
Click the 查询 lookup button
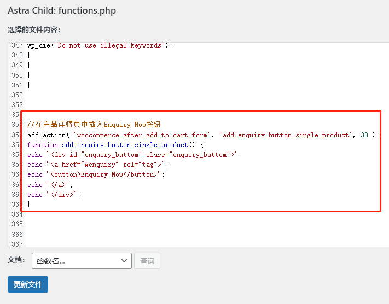[x=147, y=261]
